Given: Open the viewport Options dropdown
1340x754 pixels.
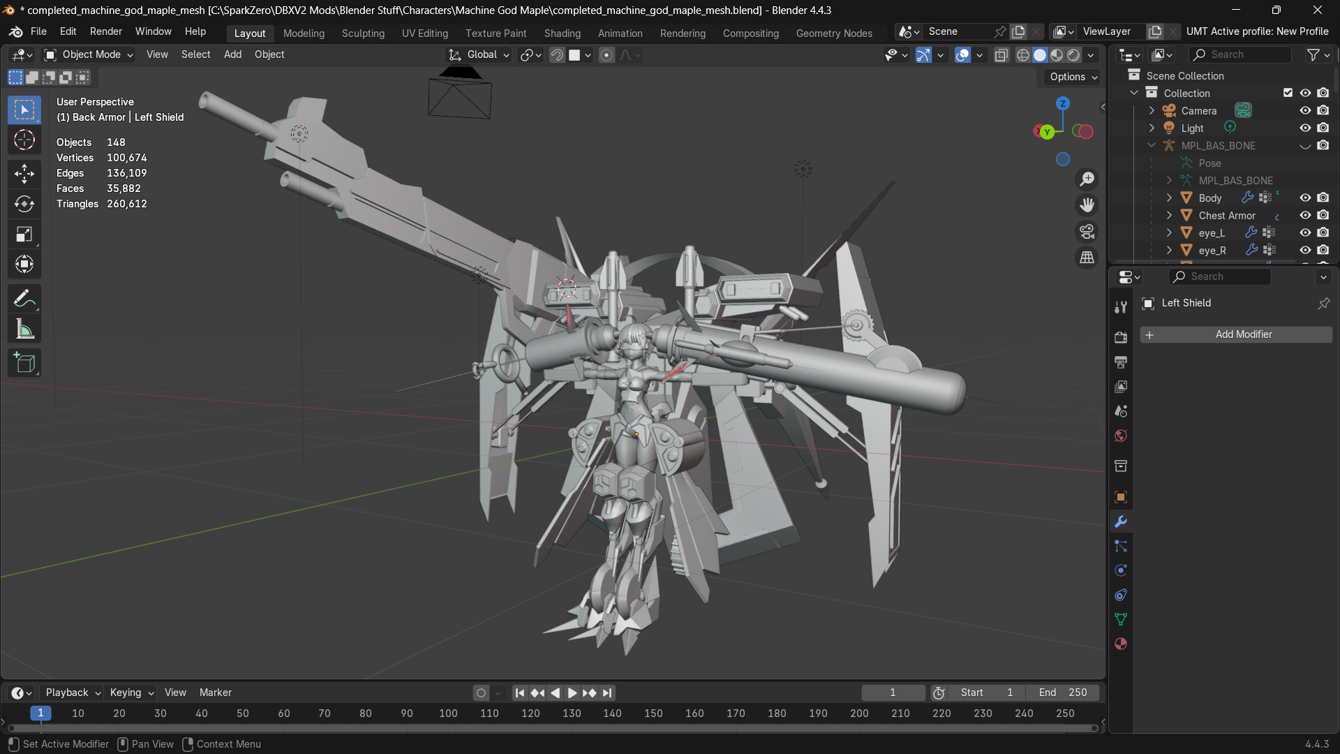Looking at the screenshot, I should (x=1073, y=77).
